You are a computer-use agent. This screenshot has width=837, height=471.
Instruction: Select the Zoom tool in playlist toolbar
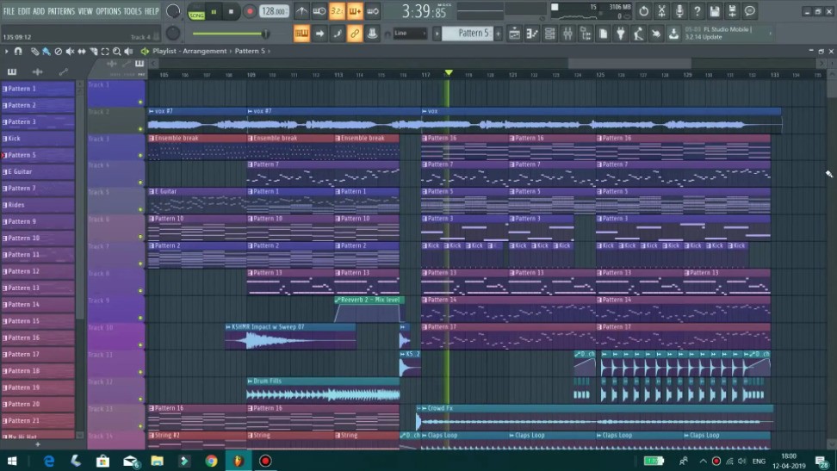click(x=117, y=52)
